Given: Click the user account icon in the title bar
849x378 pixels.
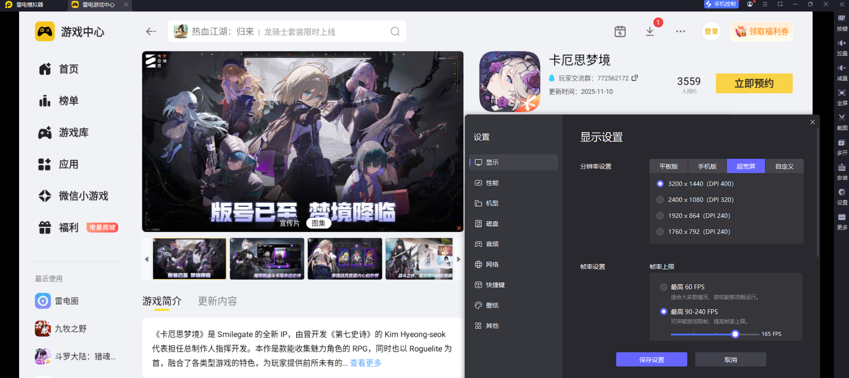Looking at the screenshot, I should coord(750,4).
